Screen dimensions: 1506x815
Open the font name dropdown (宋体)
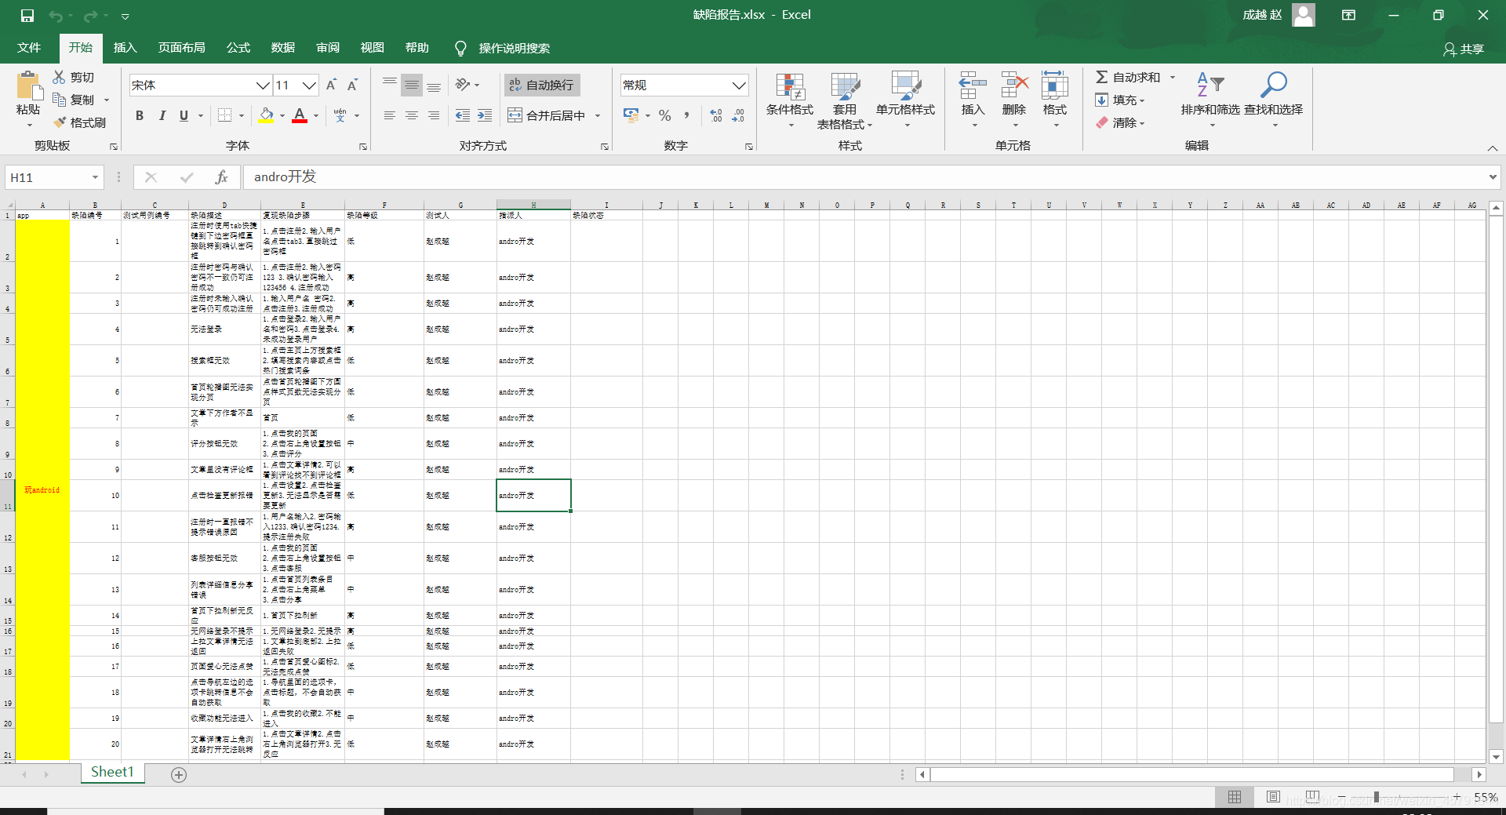click(x=263, y=85)
